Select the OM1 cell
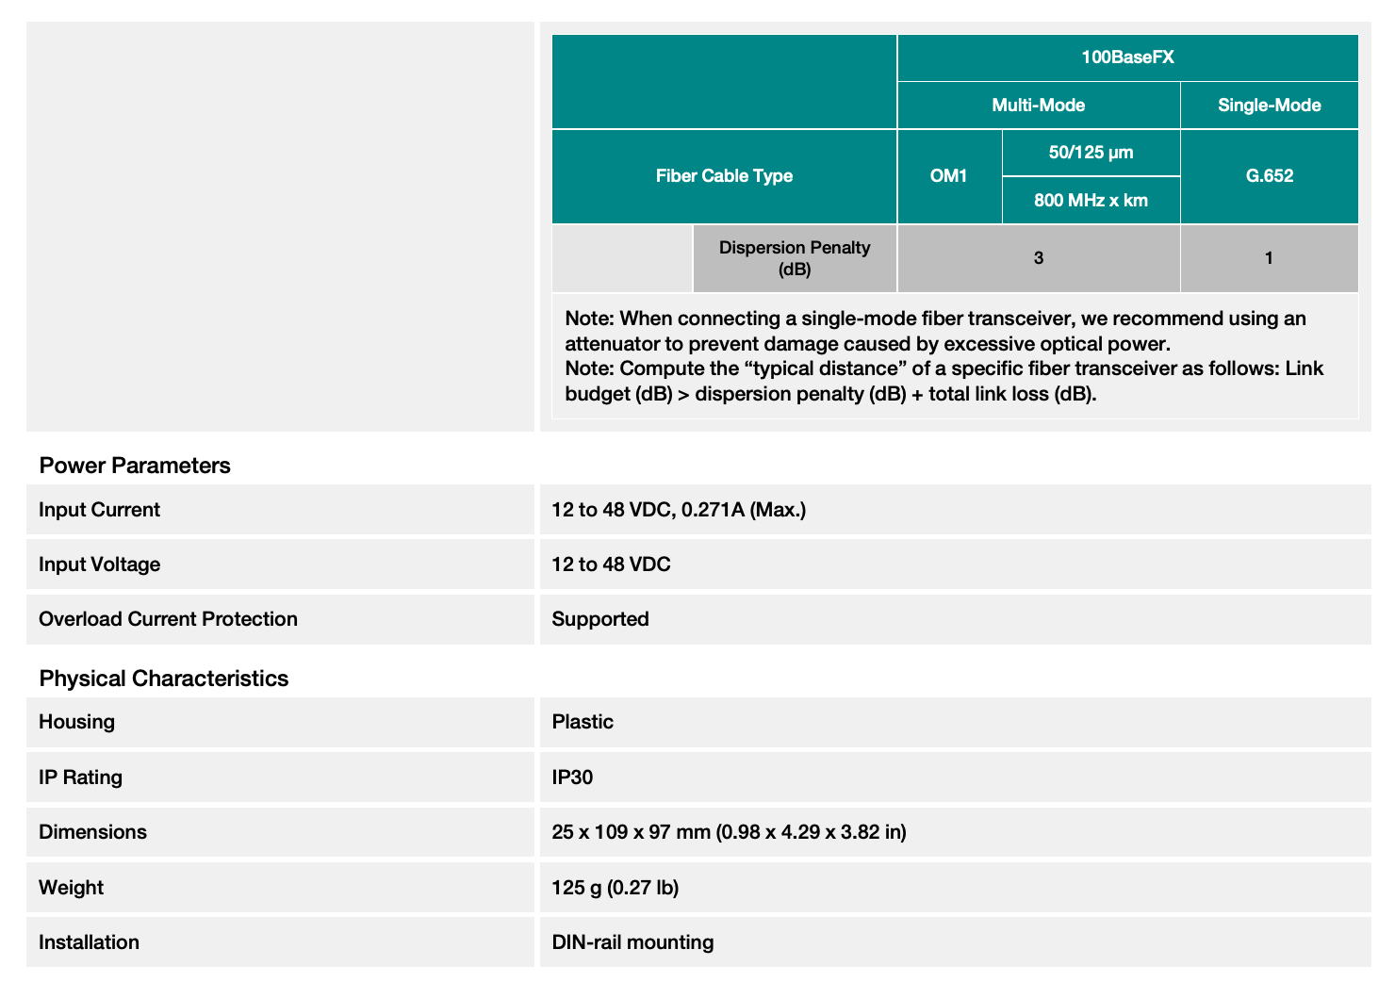 coord(948,176)
